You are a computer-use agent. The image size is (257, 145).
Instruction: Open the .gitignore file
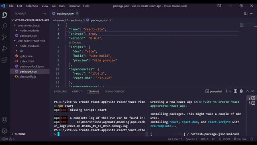click(x=27, y=56)
